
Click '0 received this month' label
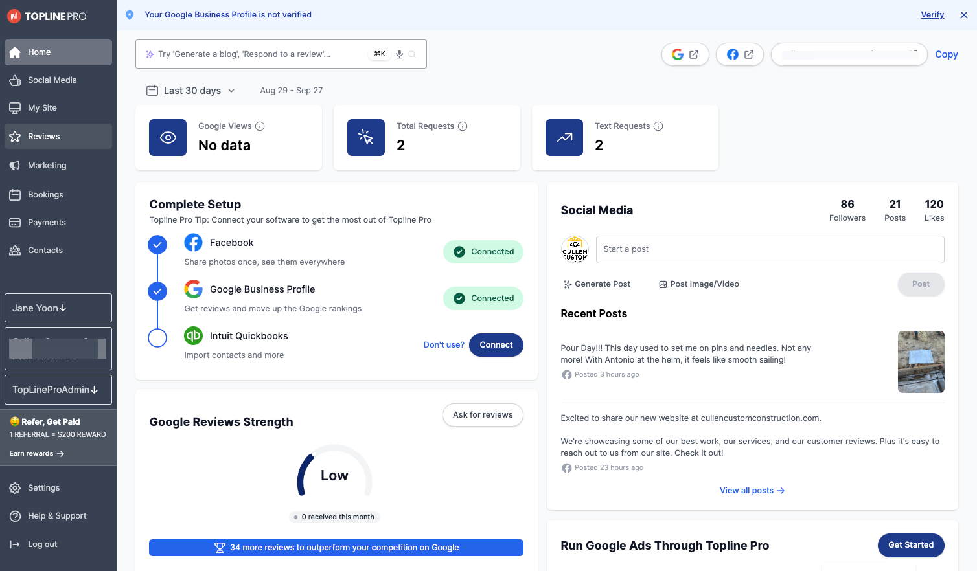coord(334,517)
